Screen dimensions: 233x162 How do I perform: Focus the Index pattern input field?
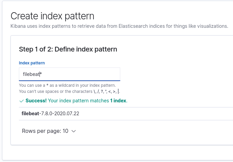coord(70,74)
